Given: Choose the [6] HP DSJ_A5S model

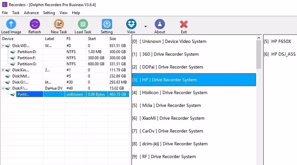Looking at the screenshot, I should coord(280,54).
